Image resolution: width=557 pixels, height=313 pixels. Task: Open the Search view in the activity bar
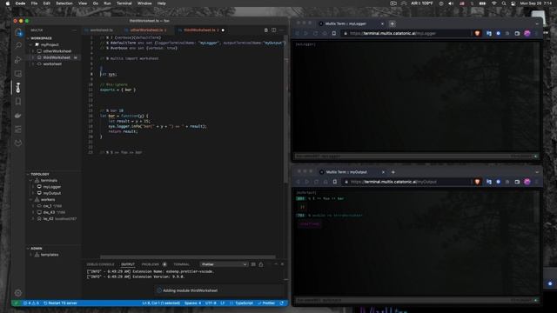coord(18,45)
